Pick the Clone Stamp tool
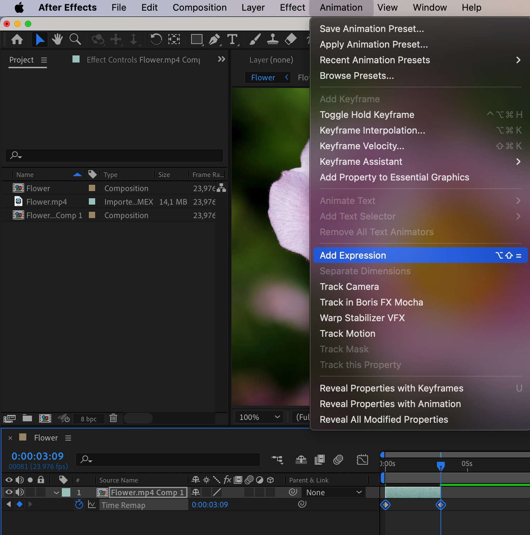This screenshot has width=530, height=535. coord(272,39)
